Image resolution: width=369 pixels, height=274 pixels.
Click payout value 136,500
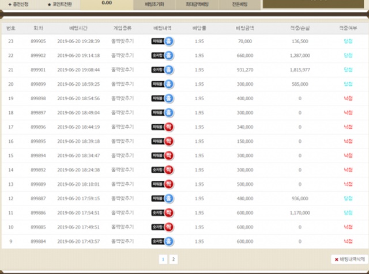300,41
